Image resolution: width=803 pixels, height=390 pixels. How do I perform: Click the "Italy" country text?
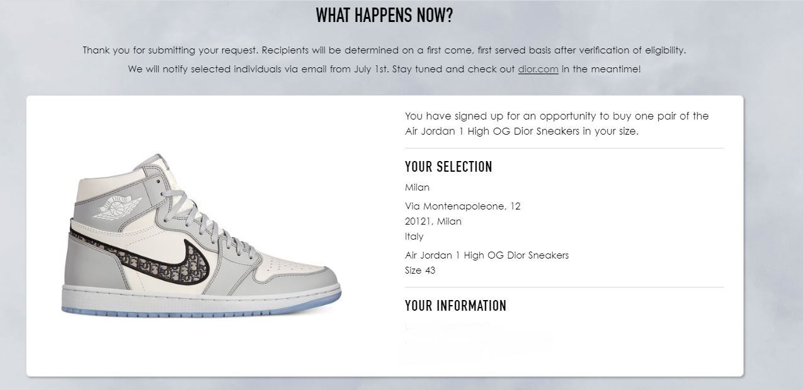pos(414,237)
